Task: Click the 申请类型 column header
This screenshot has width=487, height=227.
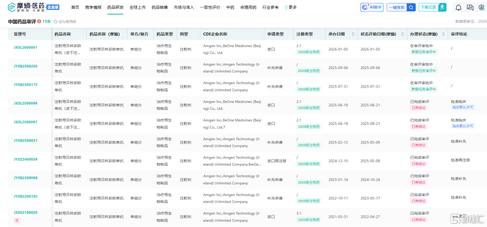Action: click(276, 34)
